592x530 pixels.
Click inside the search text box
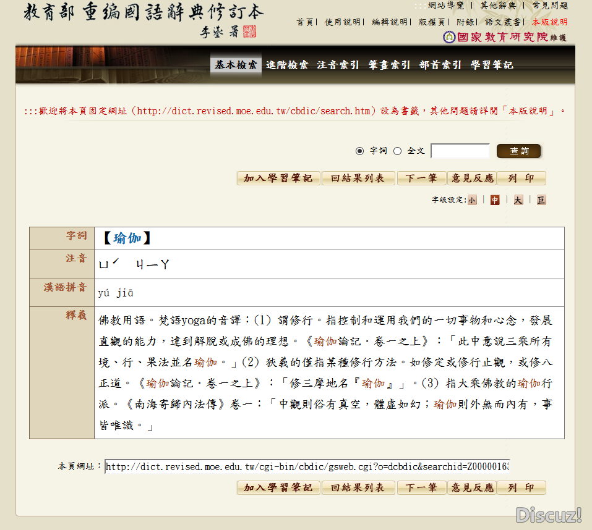coord(460,150)
